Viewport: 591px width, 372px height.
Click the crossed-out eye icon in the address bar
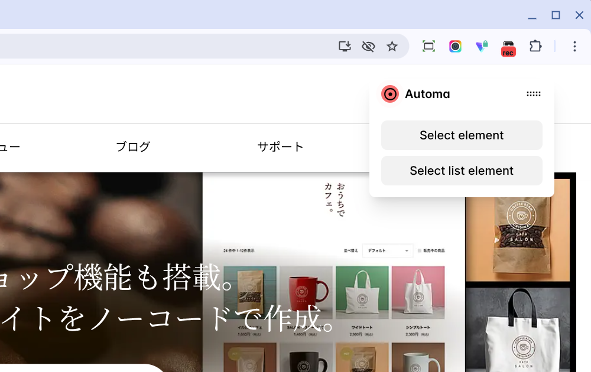click(x=368, y=46)
